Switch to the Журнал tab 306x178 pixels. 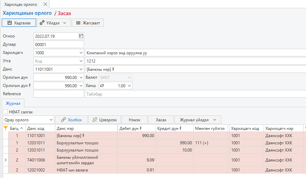13,103
